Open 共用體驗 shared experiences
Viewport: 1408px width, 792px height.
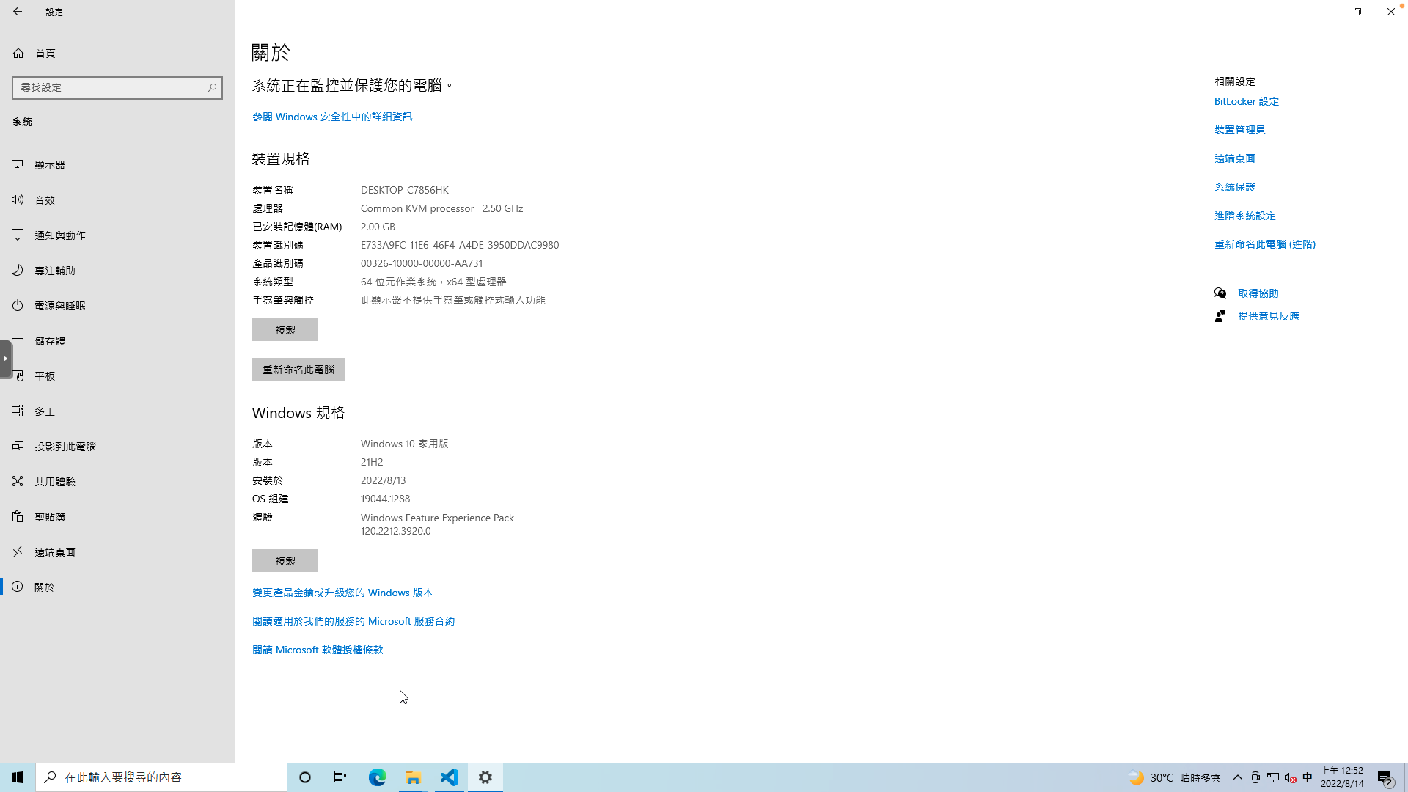click(x=117, y=482)
